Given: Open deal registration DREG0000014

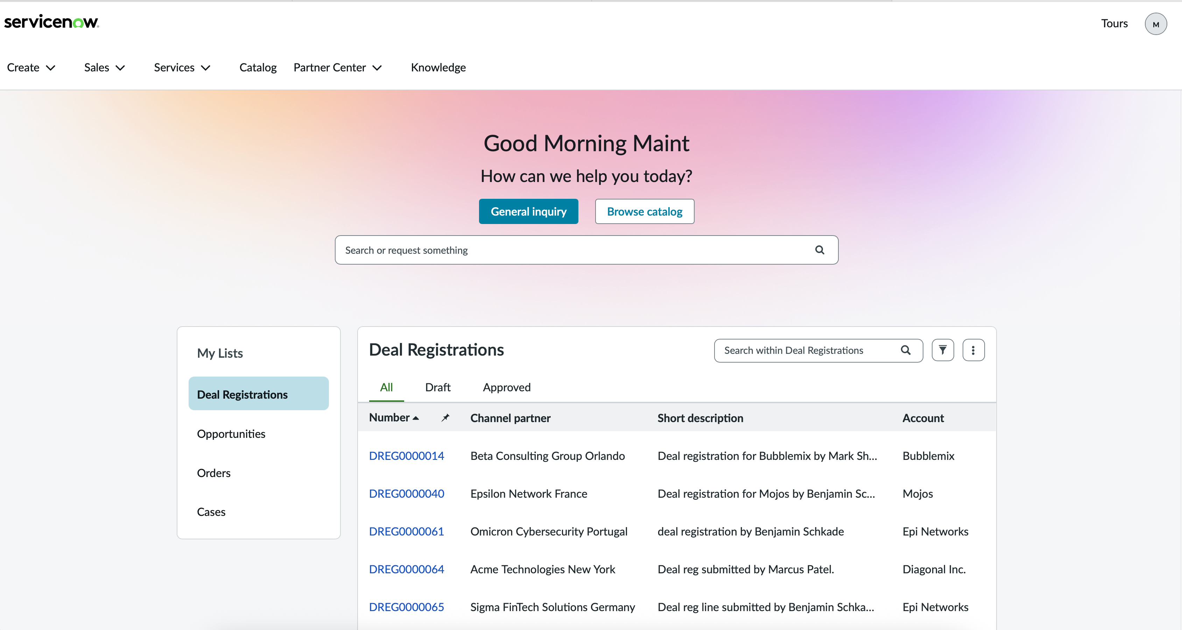Looking at the screenshot, I should click(x=407, y=456).
